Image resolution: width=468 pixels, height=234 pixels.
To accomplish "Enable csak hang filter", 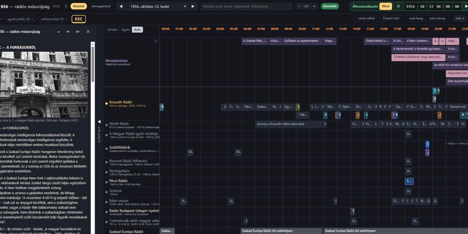I will (x=416, y=18).
